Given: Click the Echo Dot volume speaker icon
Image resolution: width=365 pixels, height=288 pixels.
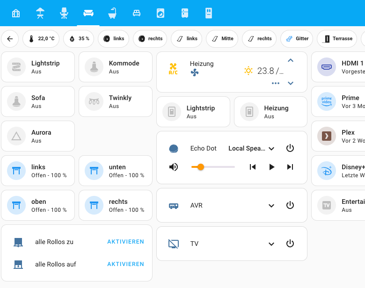Looking at the screenshot, I should [174, 167].
